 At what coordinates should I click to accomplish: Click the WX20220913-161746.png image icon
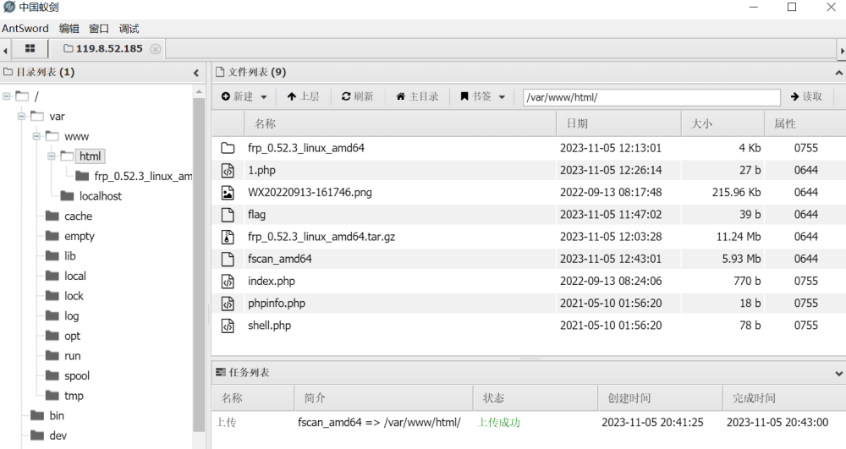pyautogui.click(x=228, y=193)
